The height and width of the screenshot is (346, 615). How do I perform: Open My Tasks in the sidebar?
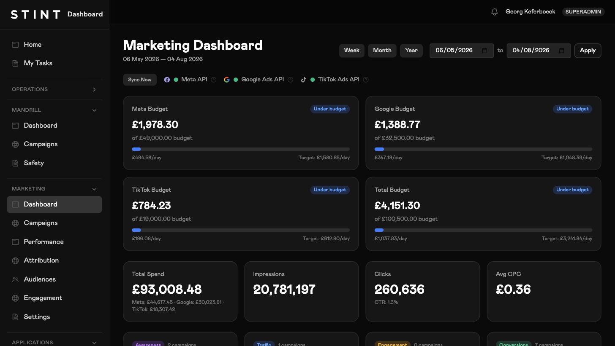tap(54, 63)
